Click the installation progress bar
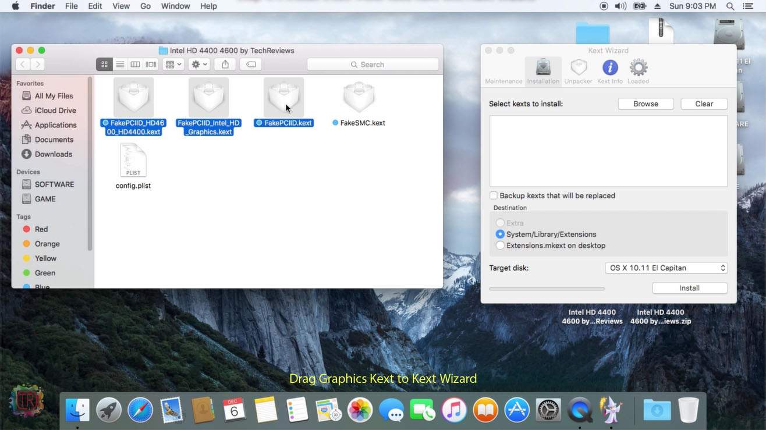 [x=547, y=288]
